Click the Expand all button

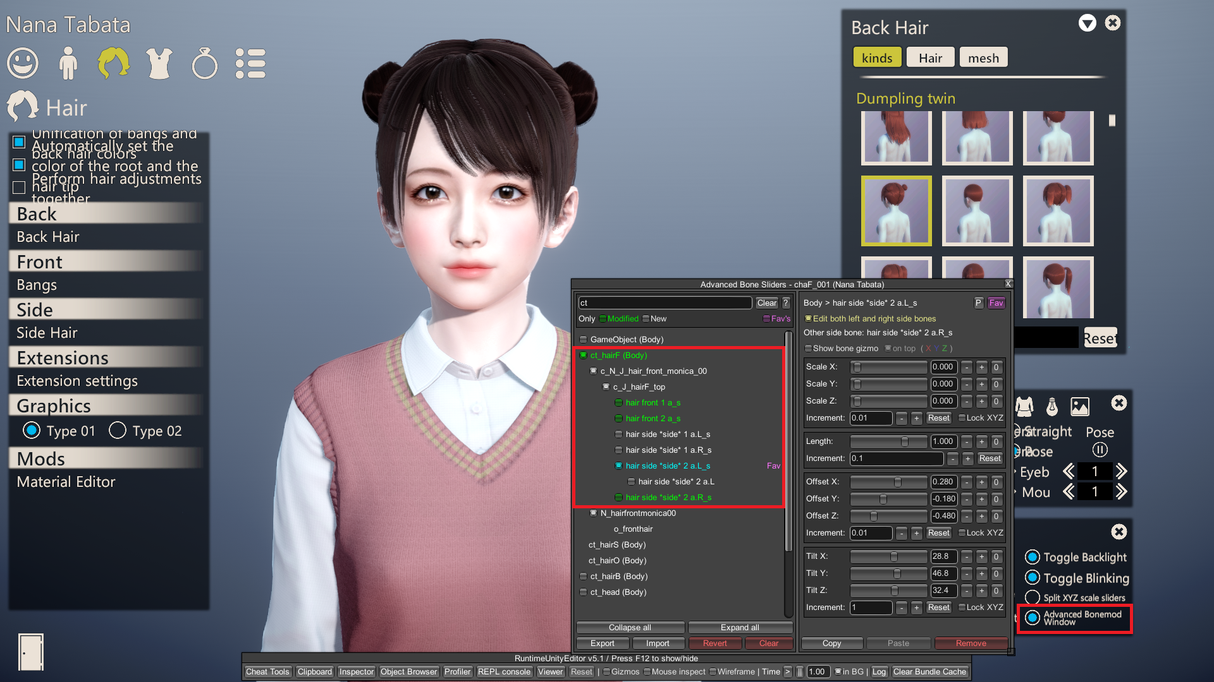740,628
